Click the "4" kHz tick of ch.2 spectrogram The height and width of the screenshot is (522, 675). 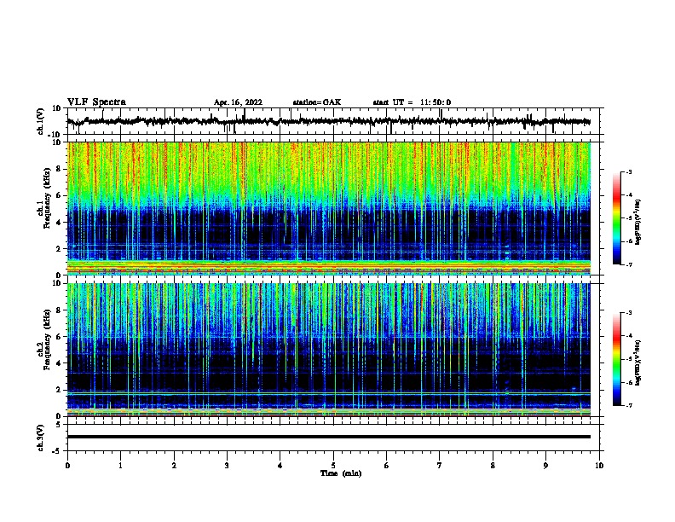[x=59, y=363]
